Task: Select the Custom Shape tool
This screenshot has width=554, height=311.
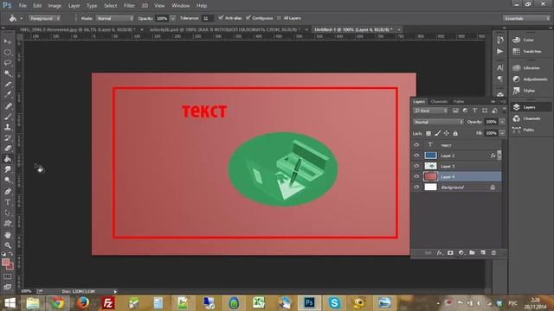Action: click(x=8, y=224)
